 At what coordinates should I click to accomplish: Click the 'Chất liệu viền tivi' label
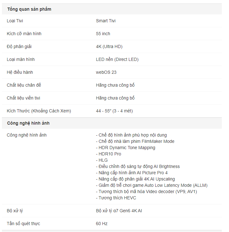click(23, 98)
